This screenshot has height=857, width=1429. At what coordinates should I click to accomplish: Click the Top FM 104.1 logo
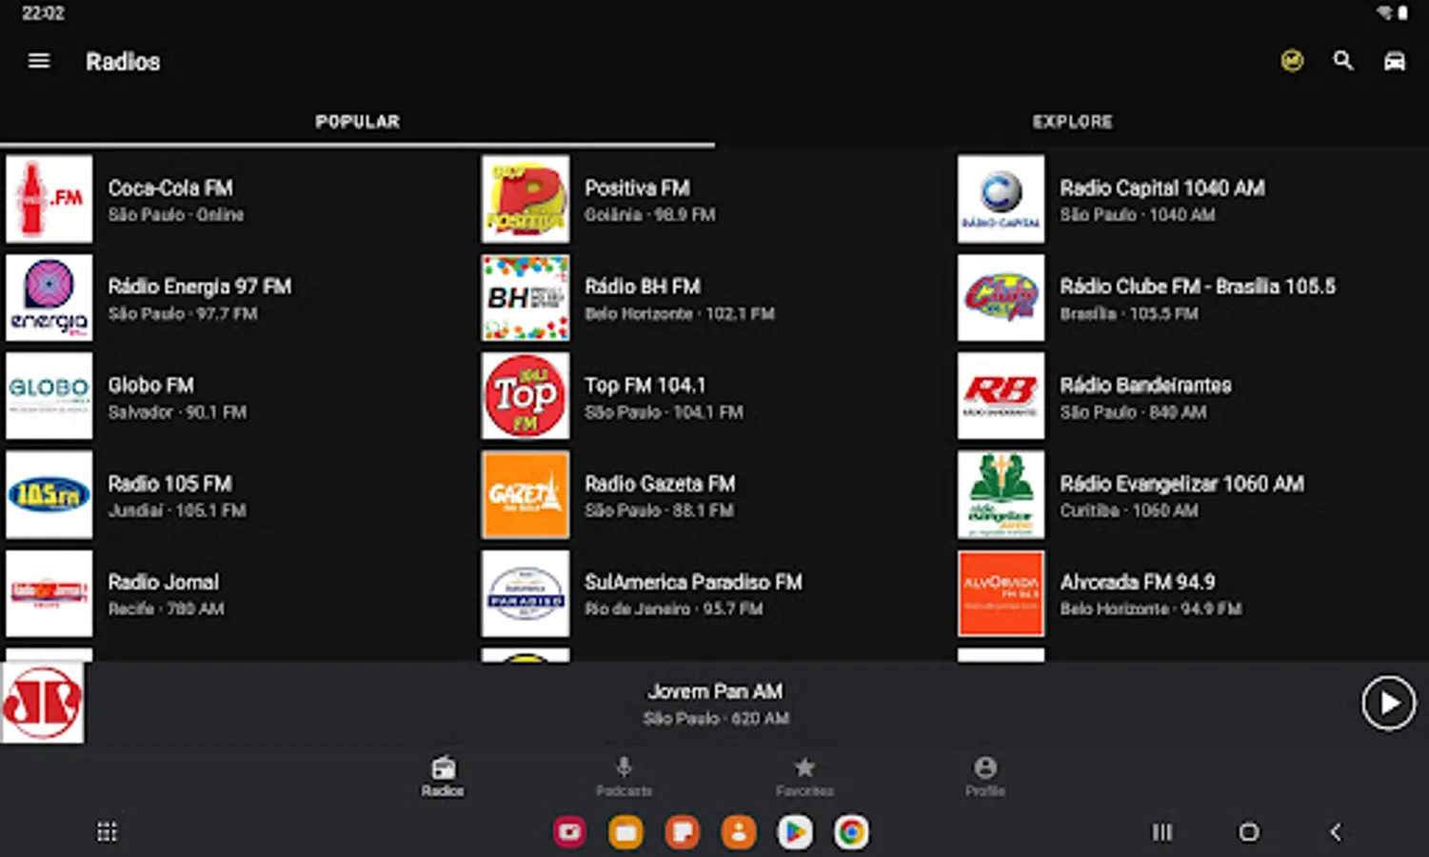pyautogui.click(x=526, y=396)
